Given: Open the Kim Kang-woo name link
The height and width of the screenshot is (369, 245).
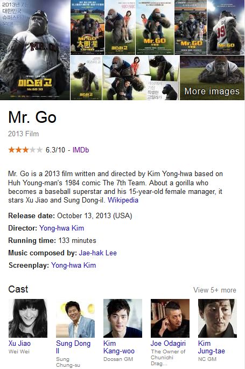Looking at the screenshot, I should (119, 347).
